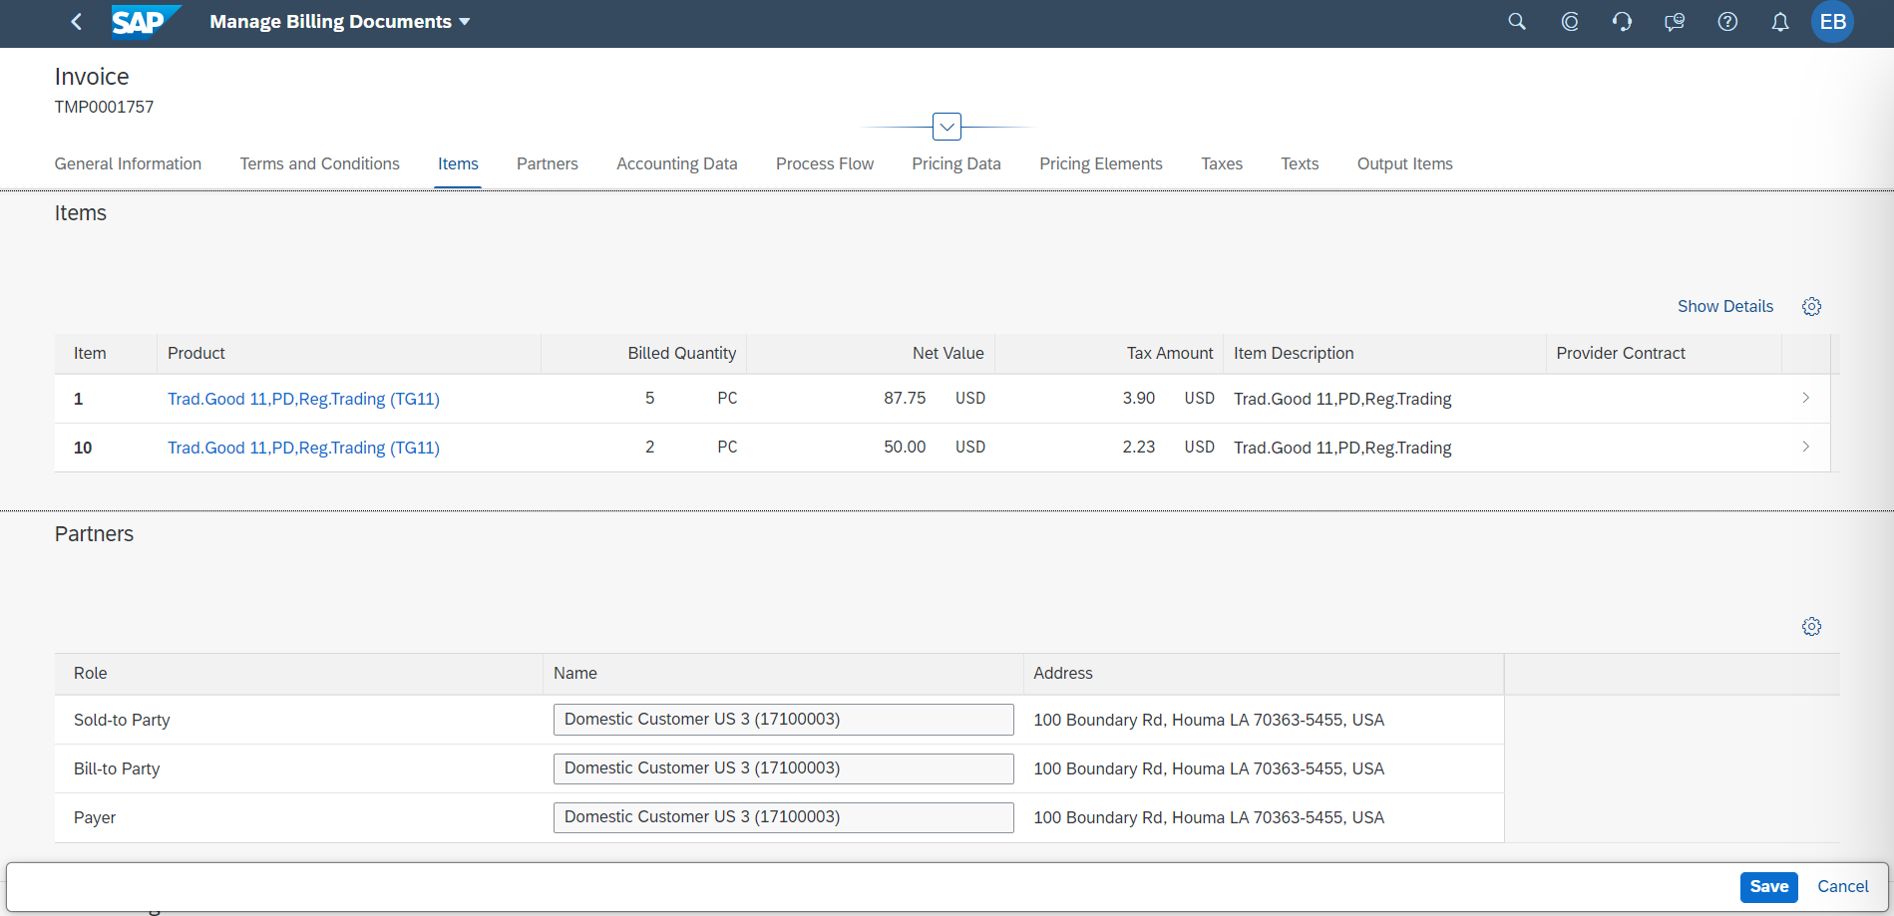Open the notifications bell
The width and height of the screenshot is (1894, 916).
pos(1779,22)
